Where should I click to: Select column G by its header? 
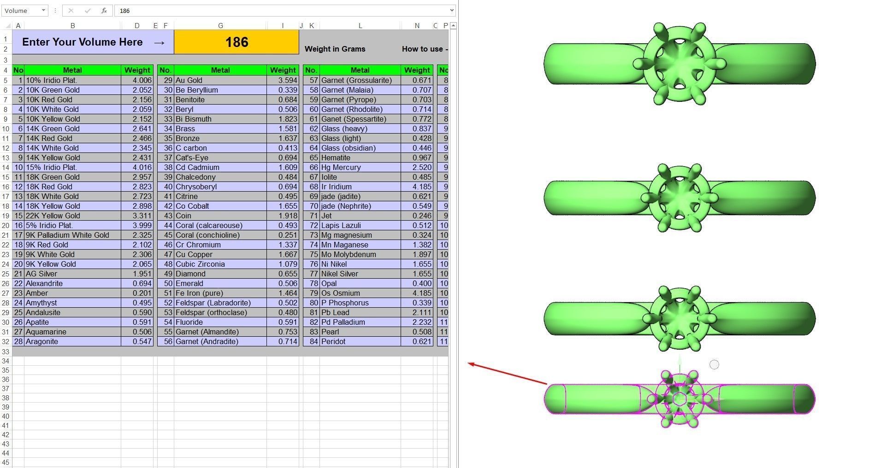point(220,26)
